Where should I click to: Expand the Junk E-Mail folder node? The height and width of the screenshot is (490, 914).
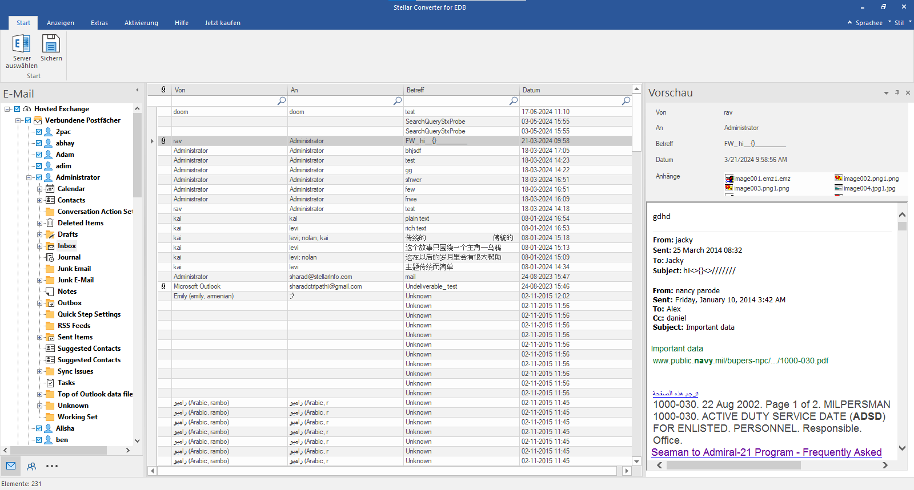tap(40, 280)
